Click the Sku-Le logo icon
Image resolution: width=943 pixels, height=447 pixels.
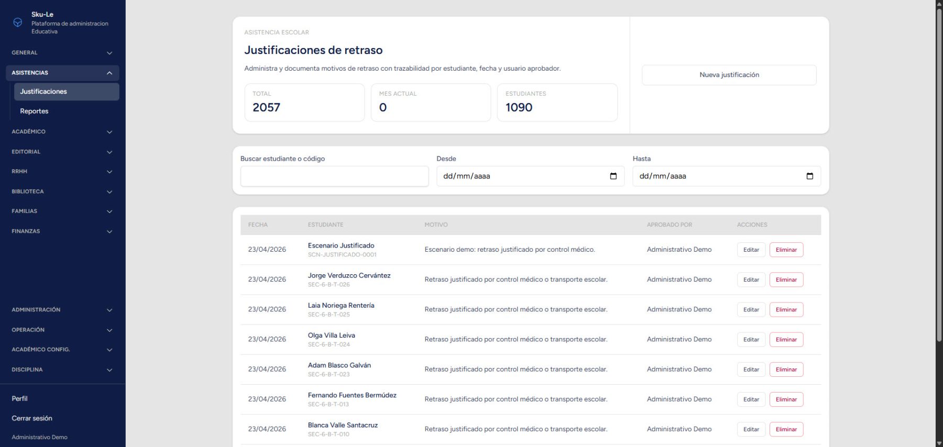[17, 23]
